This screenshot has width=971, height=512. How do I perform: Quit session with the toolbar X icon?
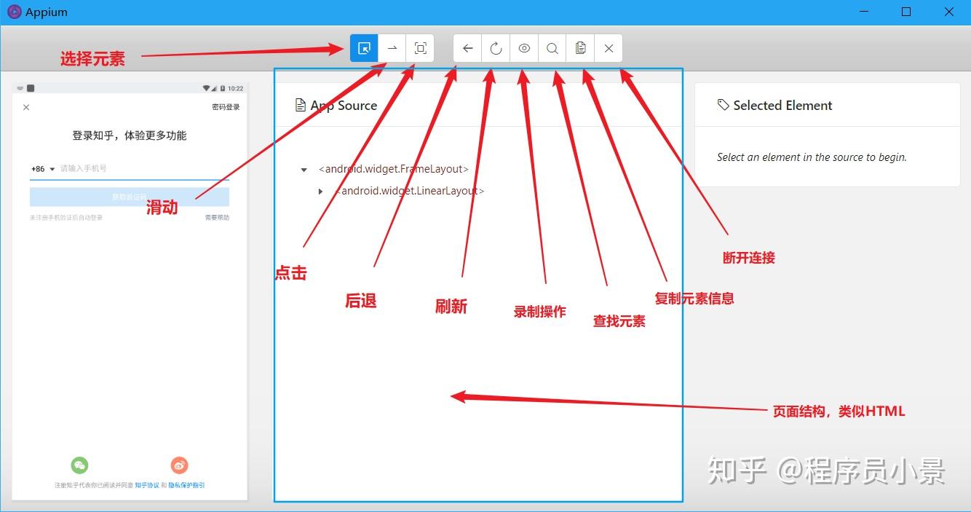609,48
